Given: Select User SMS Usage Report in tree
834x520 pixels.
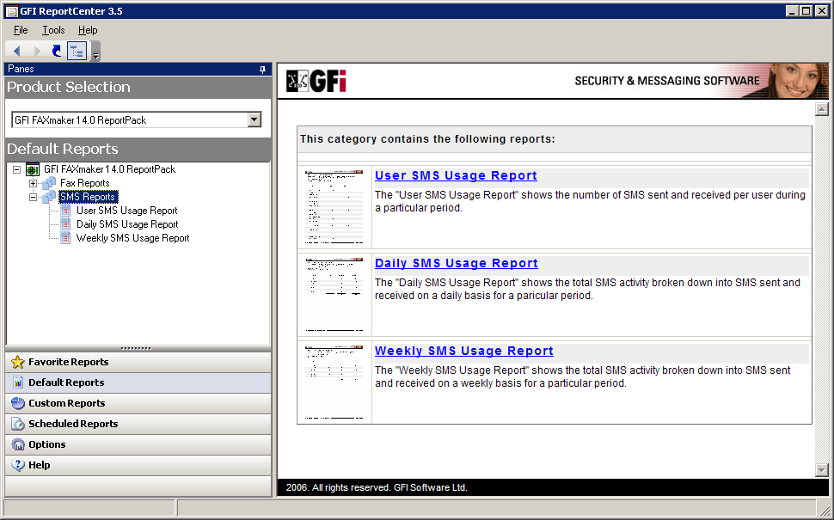Looking at the screenshot, I should [x=126, y=211].
